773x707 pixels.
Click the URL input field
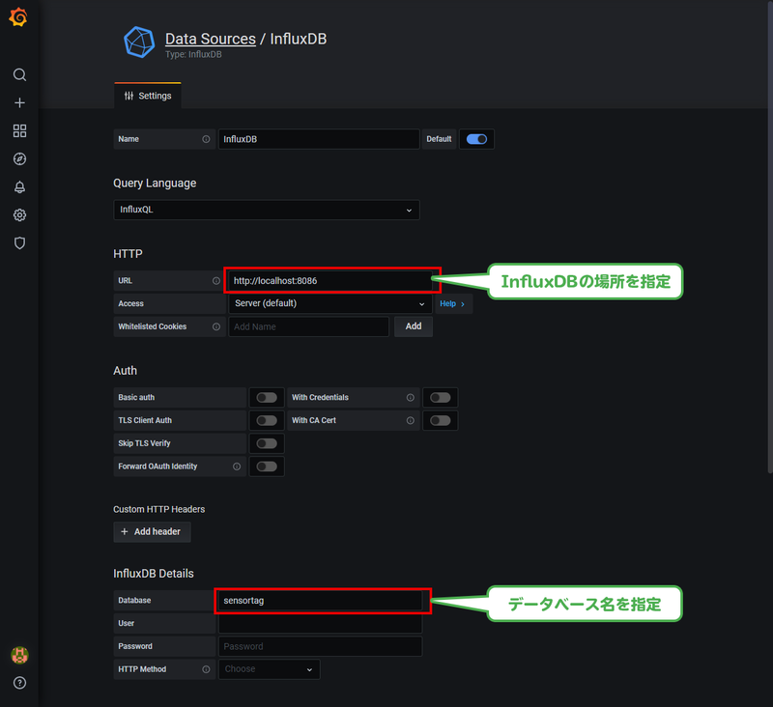[x=330, y=281]
